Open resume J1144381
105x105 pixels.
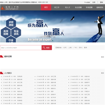tap(13, 80)
